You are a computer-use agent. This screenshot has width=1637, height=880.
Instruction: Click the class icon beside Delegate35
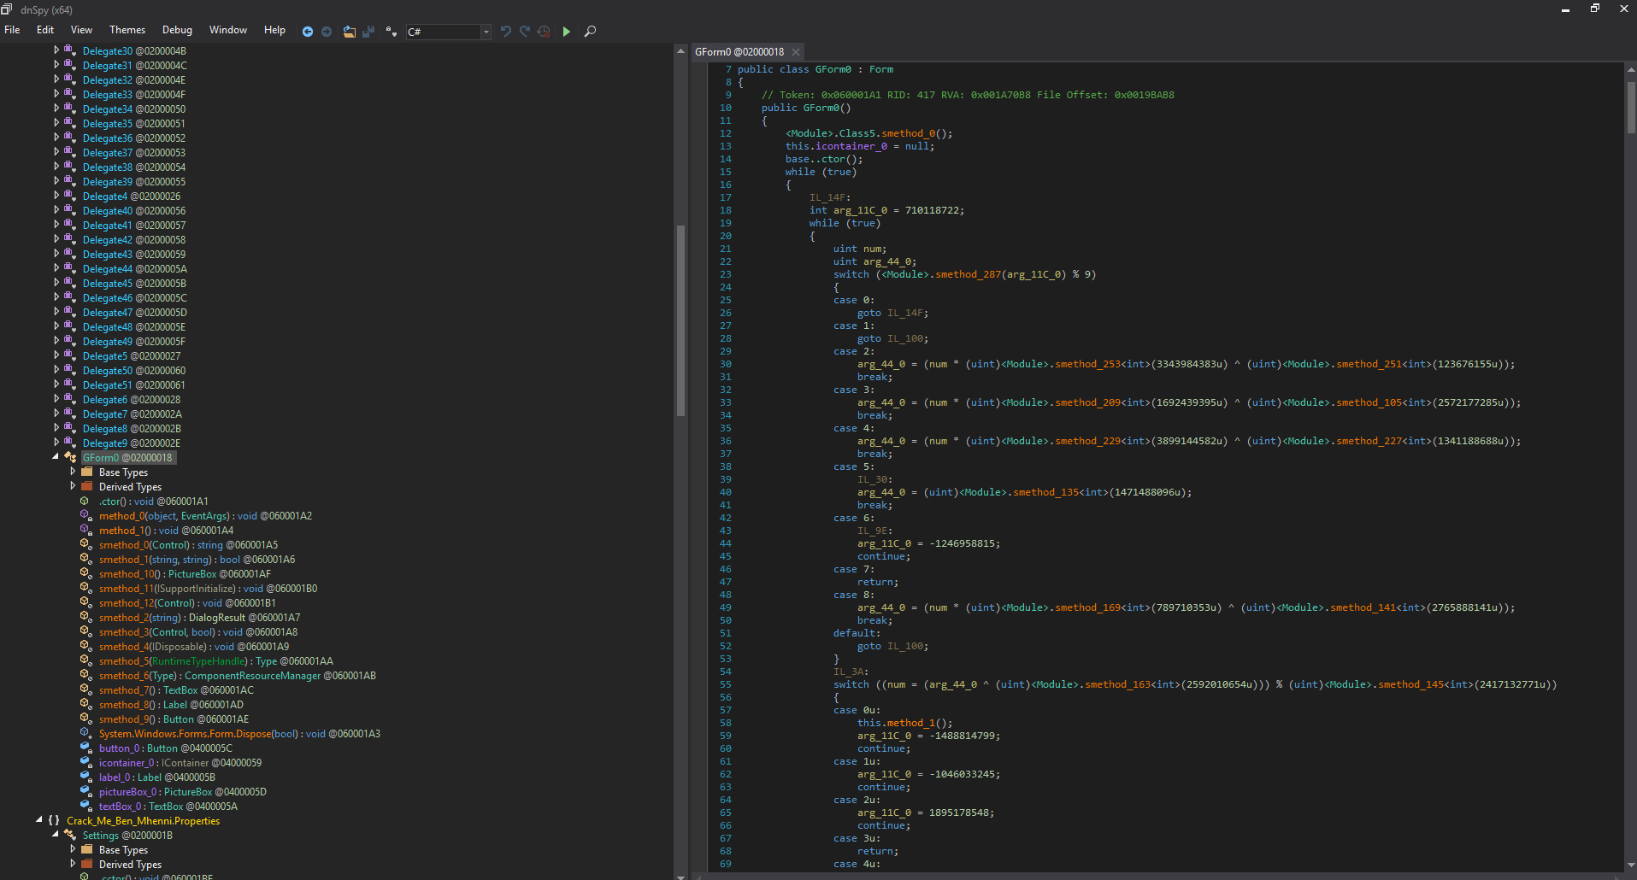tap(70, 123)
